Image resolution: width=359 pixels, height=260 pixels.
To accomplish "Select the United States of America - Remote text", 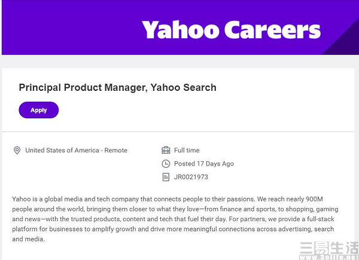I will (x=76, y=150).
